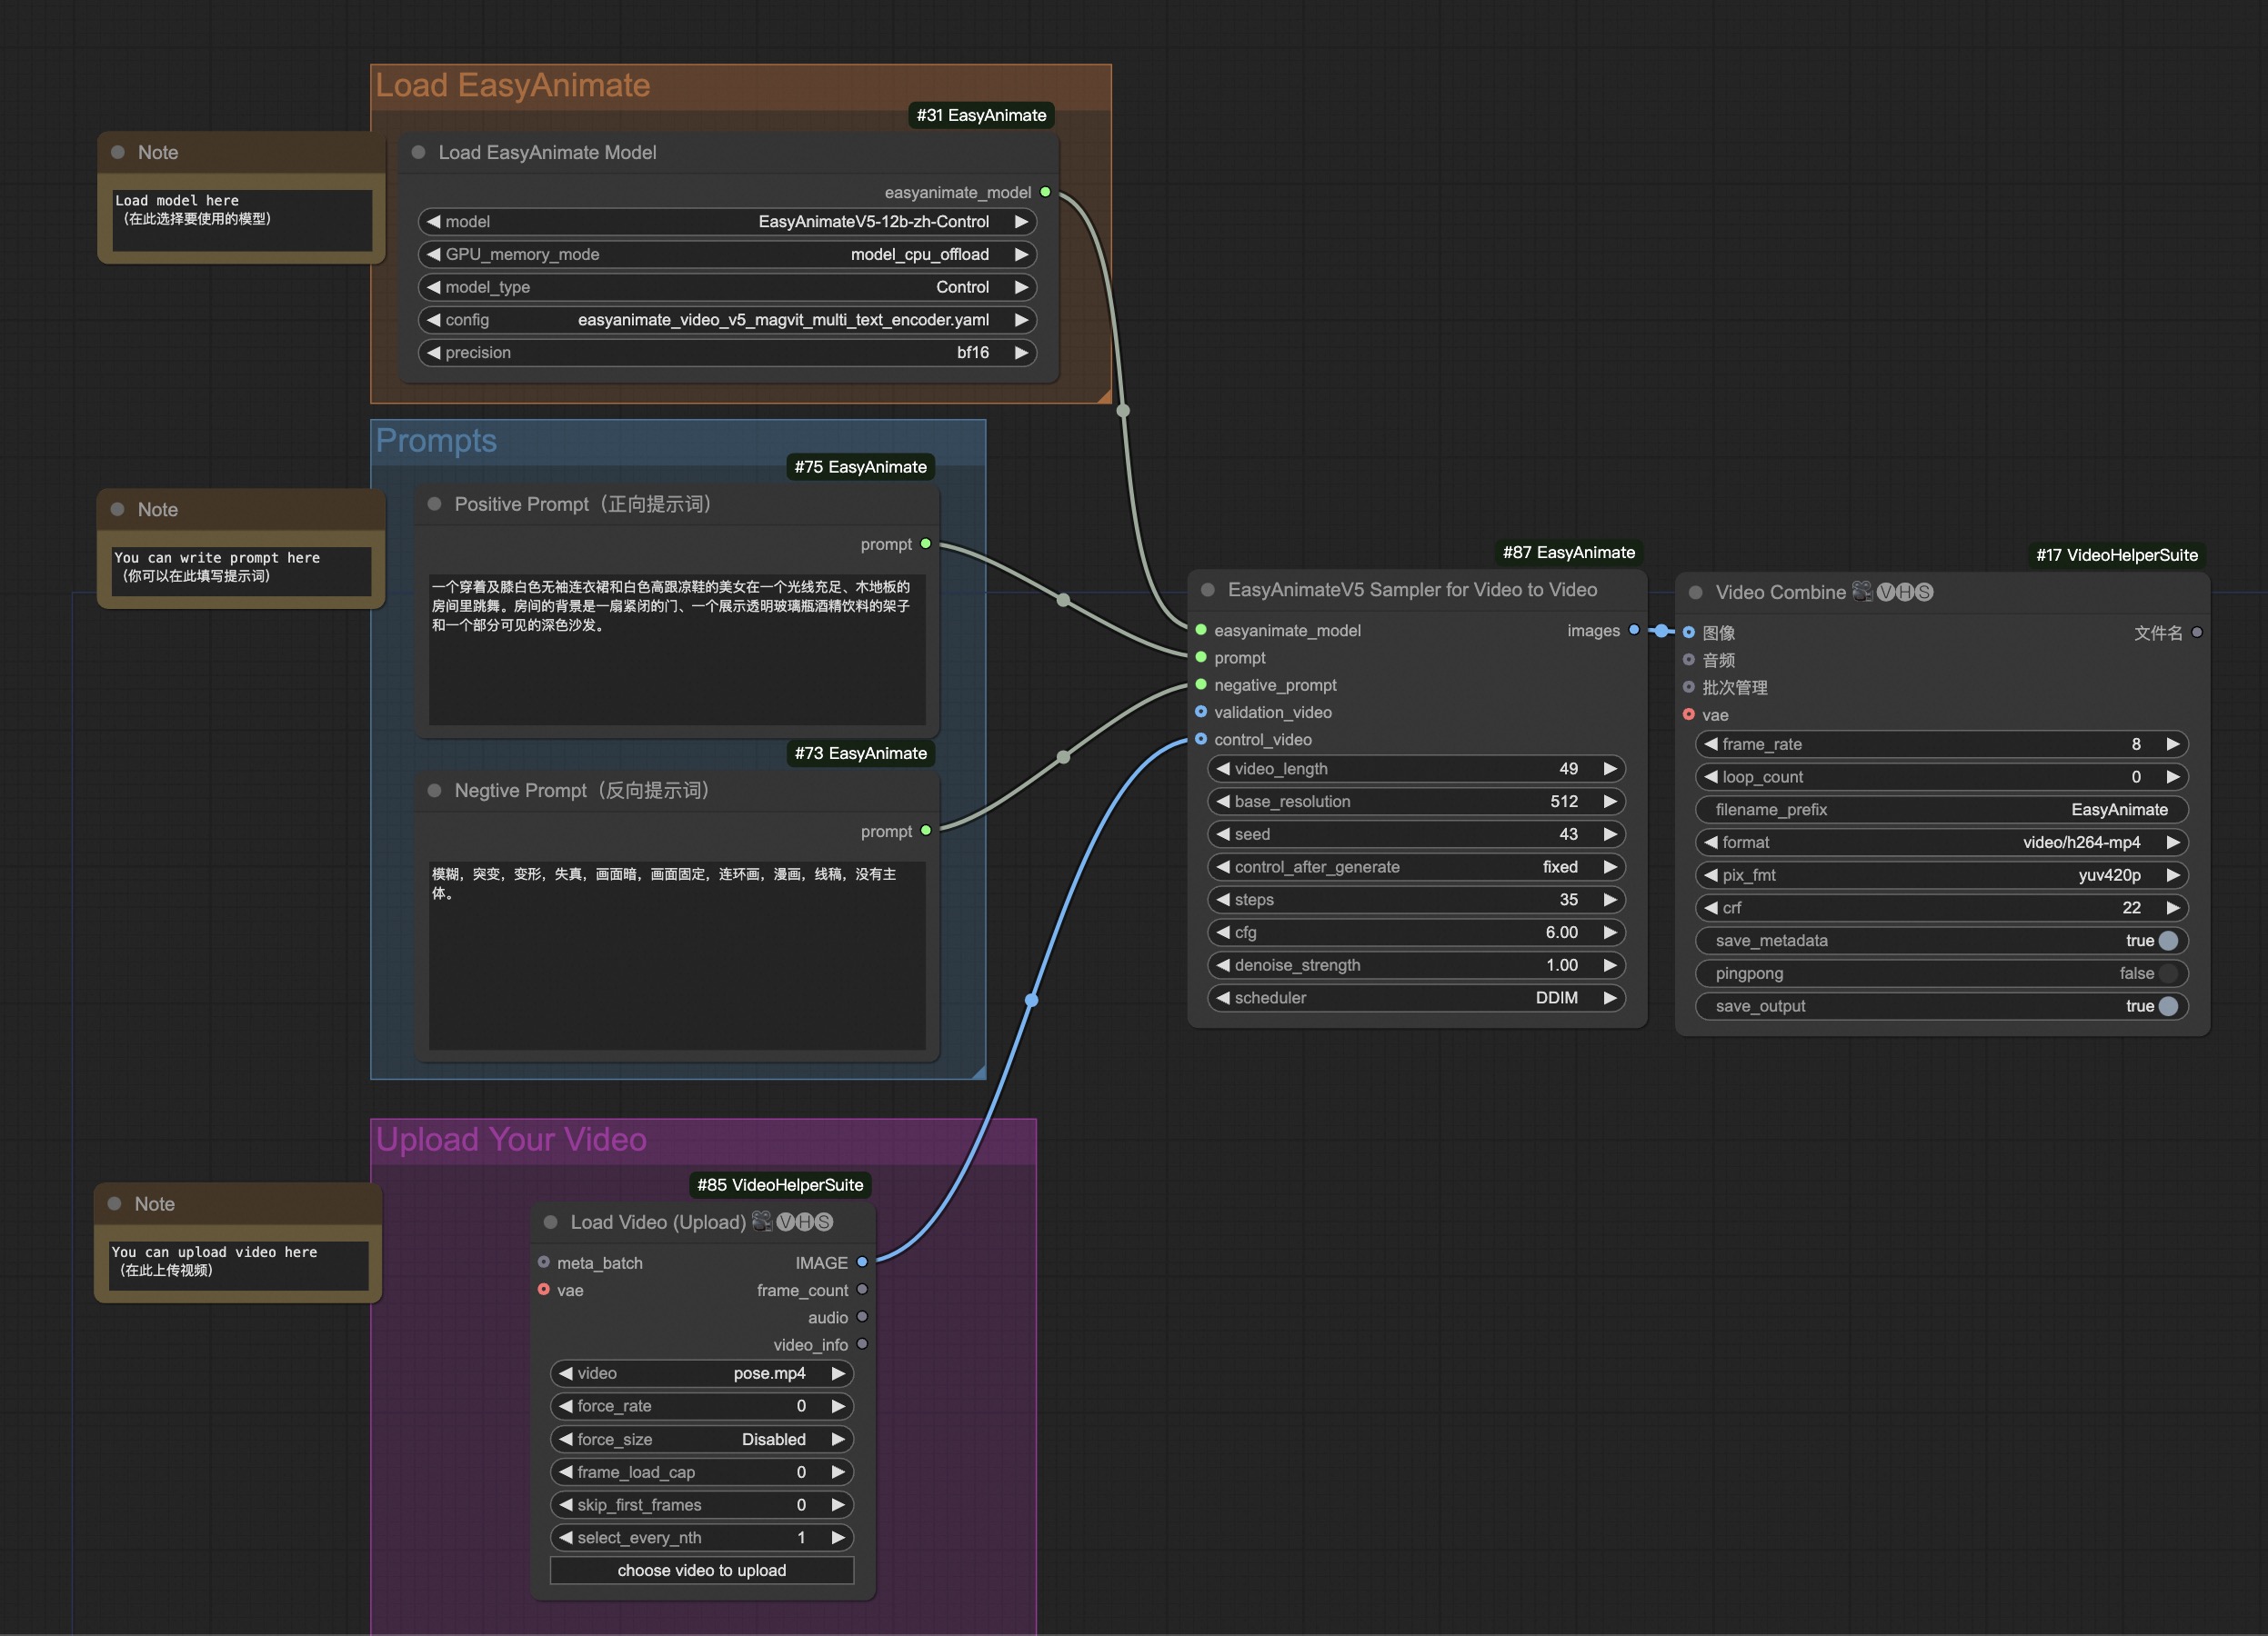Click the sampler's control_video input socket
Viewport: 2268px width, 1636px height.
point(1201,739)
